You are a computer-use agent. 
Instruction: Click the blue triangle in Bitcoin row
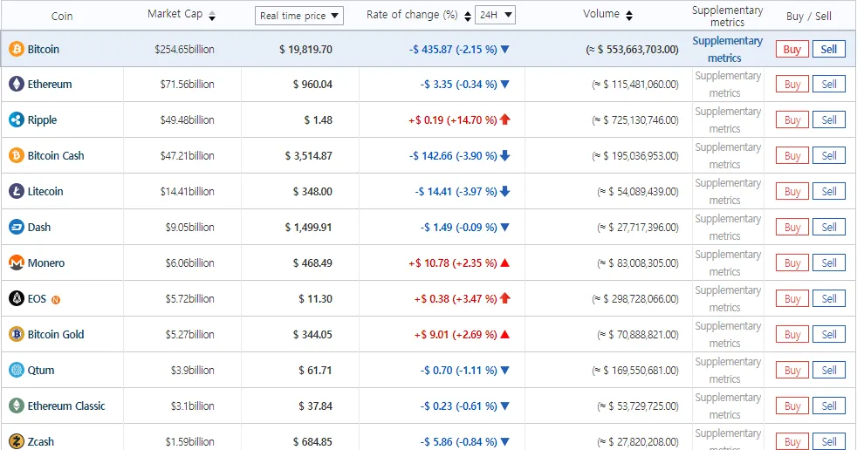pos(504,50)
